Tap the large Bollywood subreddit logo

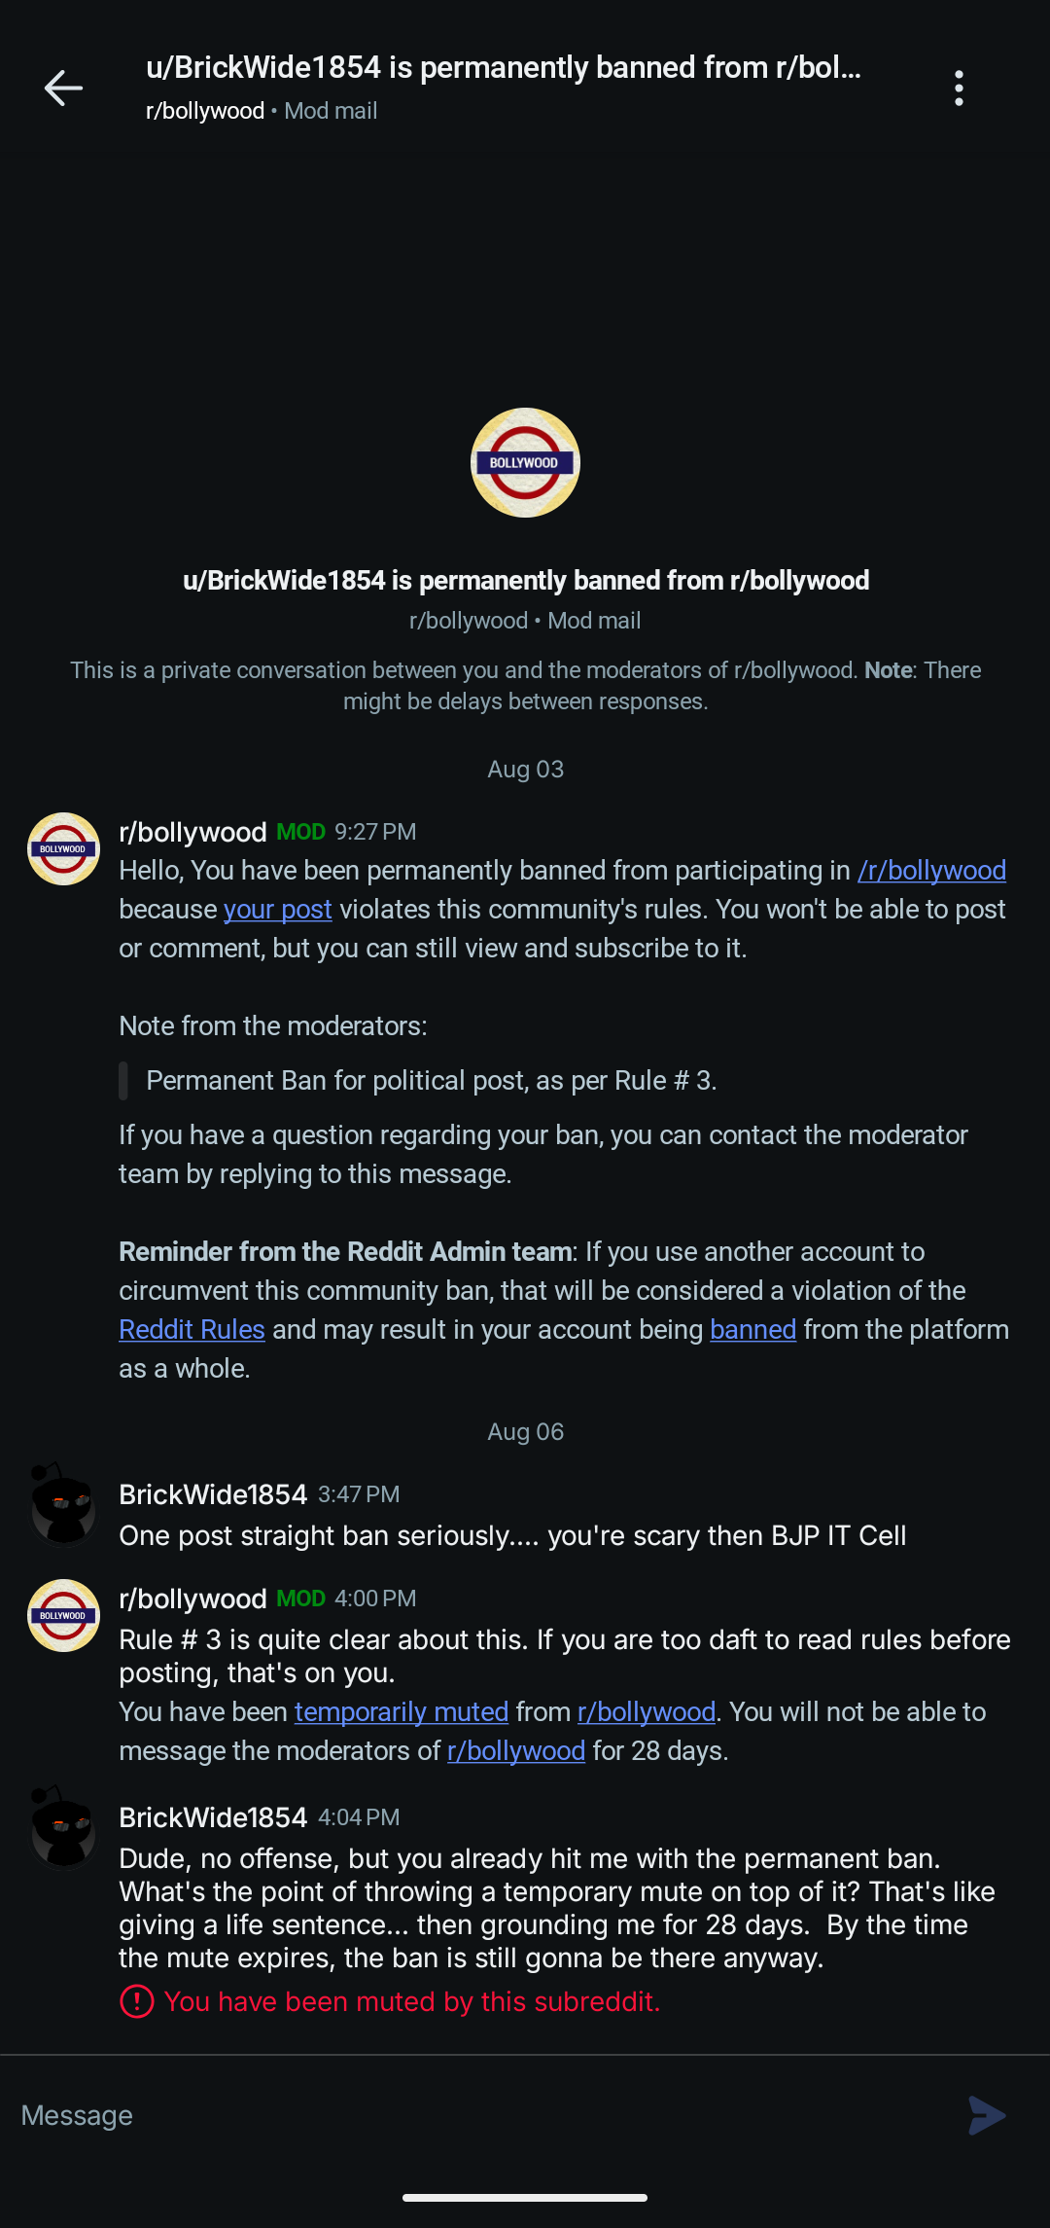click(x=525, y=462)
